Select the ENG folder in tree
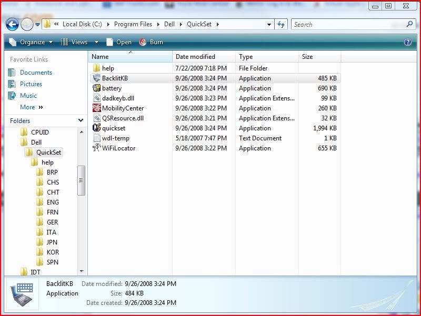The height and width of the screenshot is (316, 421). click(53, 202)
